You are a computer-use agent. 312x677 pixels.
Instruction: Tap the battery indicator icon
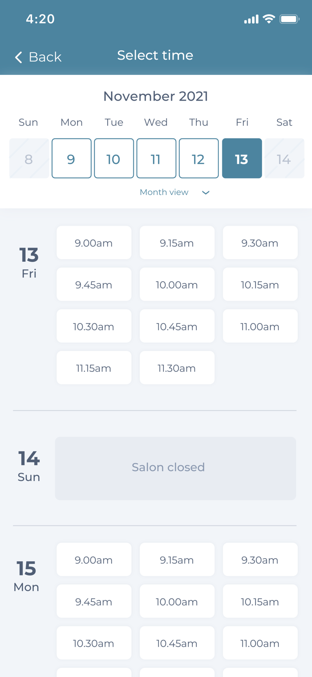point(289,19)
